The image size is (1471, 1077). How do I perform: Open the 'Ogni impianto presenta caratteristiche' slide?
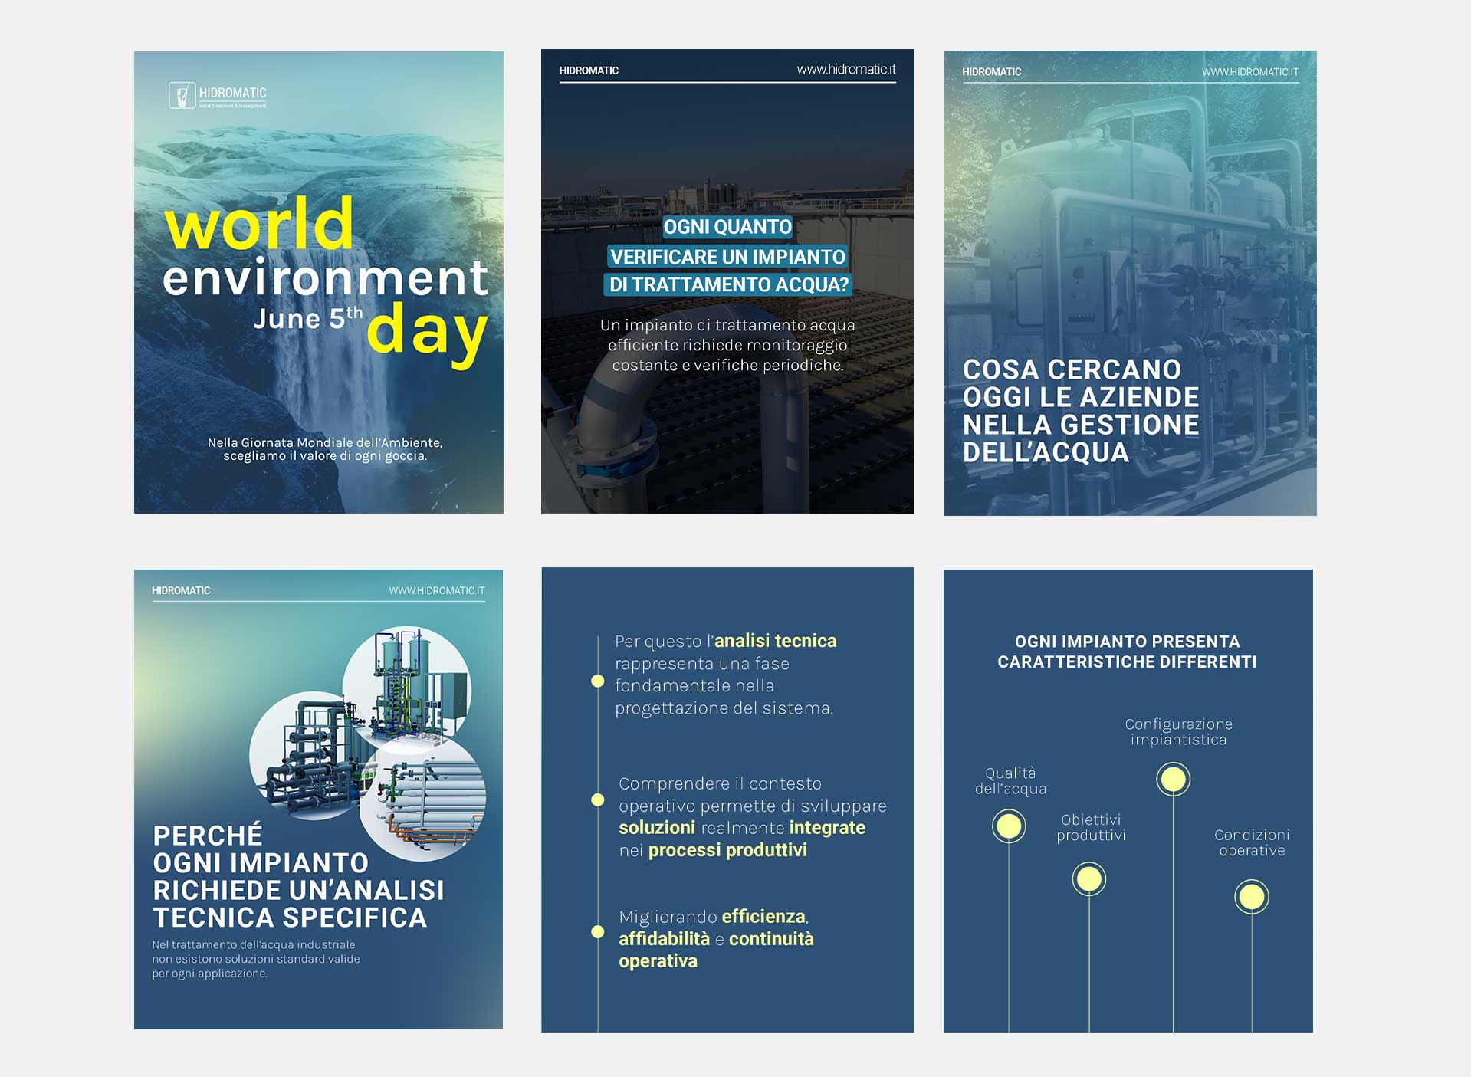coord(1128,800)
